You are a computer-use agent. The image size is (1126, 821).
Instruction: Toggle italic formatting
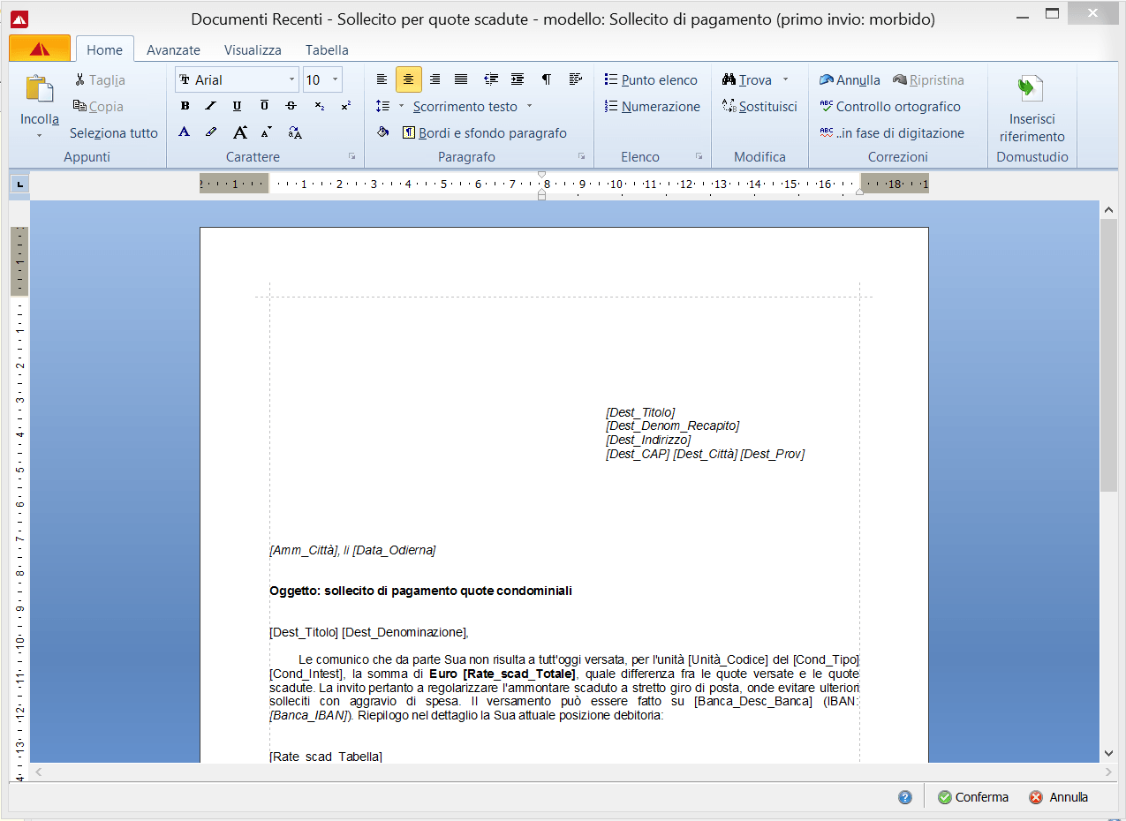210,106
